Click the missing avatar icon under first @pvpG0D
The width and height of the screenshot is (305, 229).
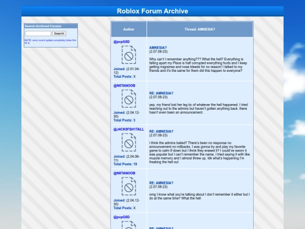129,55
